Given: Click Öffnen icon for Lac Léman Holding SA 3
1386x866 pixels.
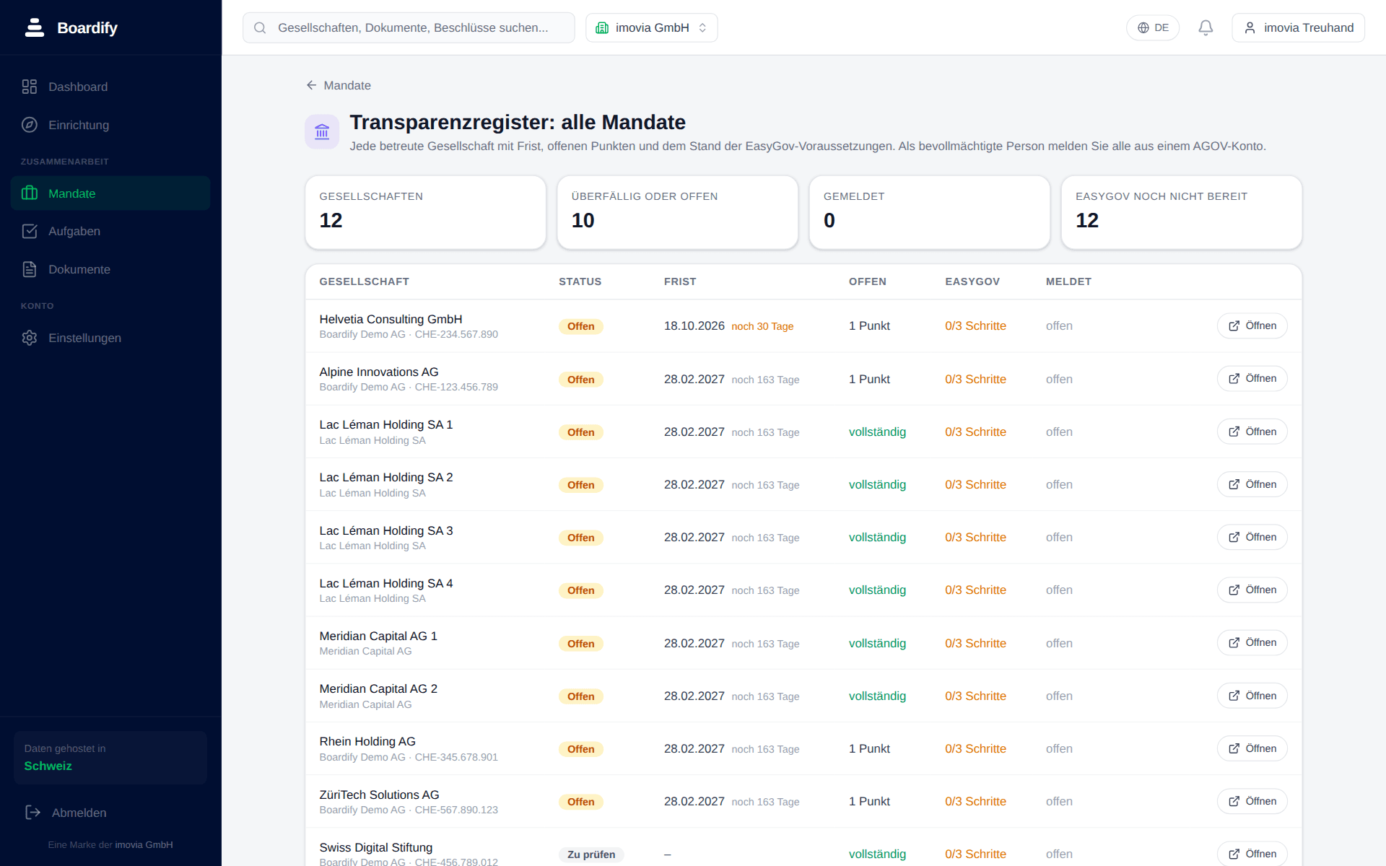Looking at the screenshot, I should (x=1234, y=537).
